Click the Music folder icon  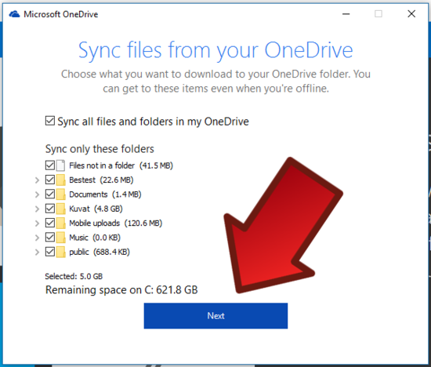click(x=61, y=238)
